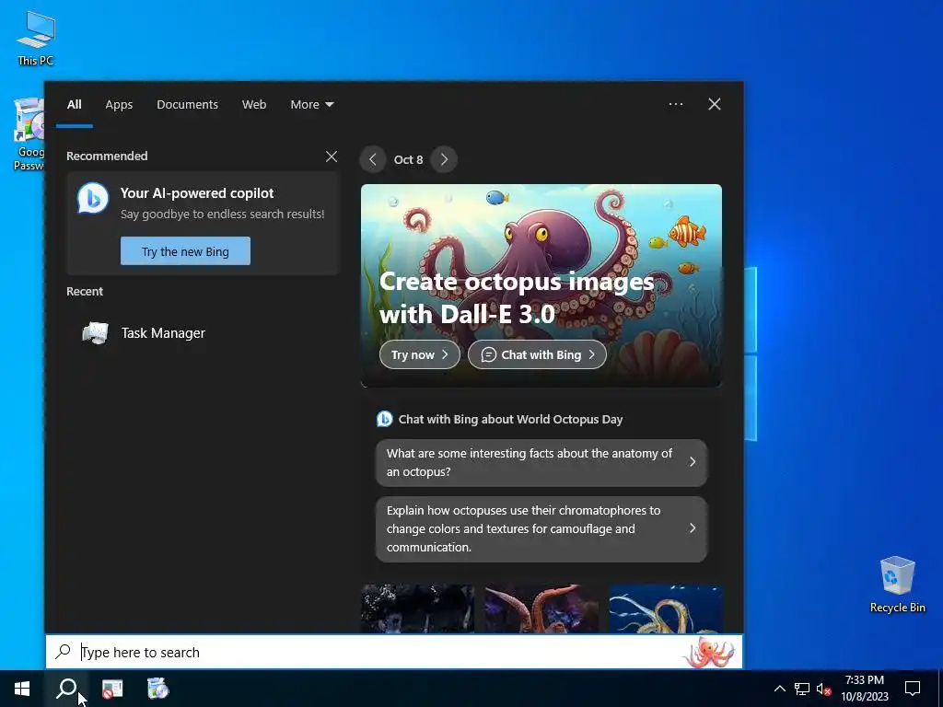Click Chat with Bing button

tap(537, 354)
